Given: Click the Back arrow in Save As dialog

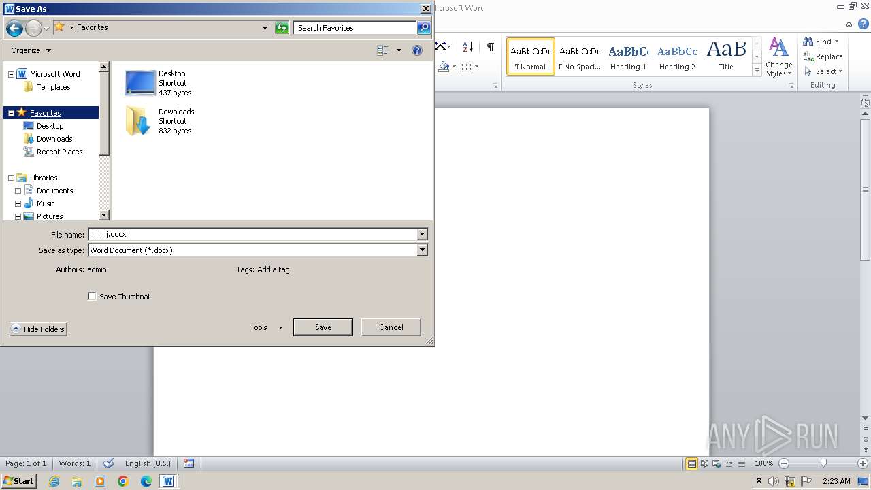Looking at the screenshot, I should pyautogui.click(x=14, y=28).
